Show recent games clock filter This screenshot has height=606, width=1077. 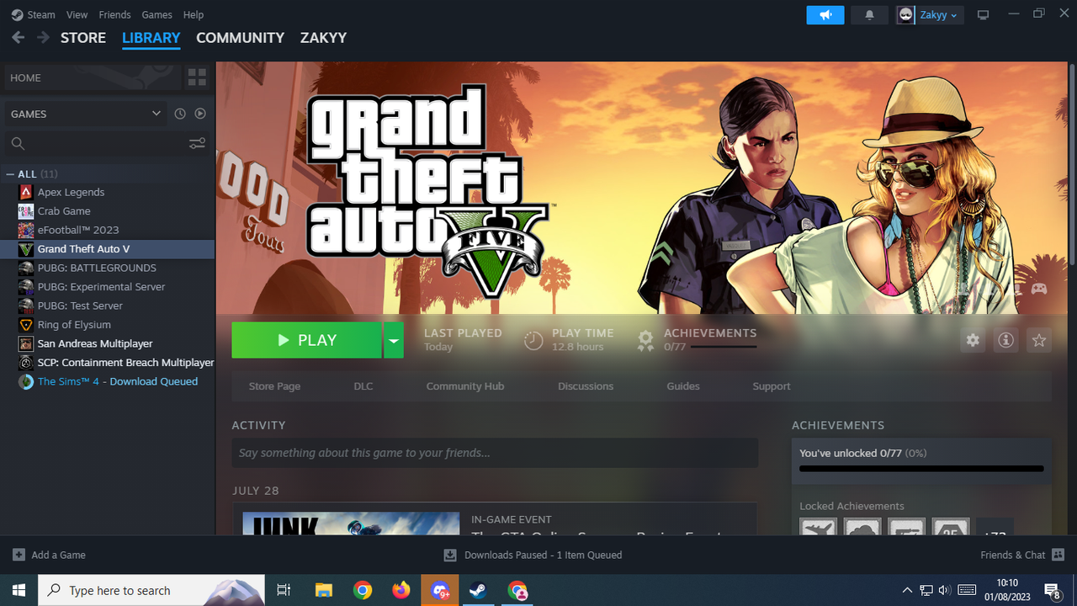tap(179, 114)
